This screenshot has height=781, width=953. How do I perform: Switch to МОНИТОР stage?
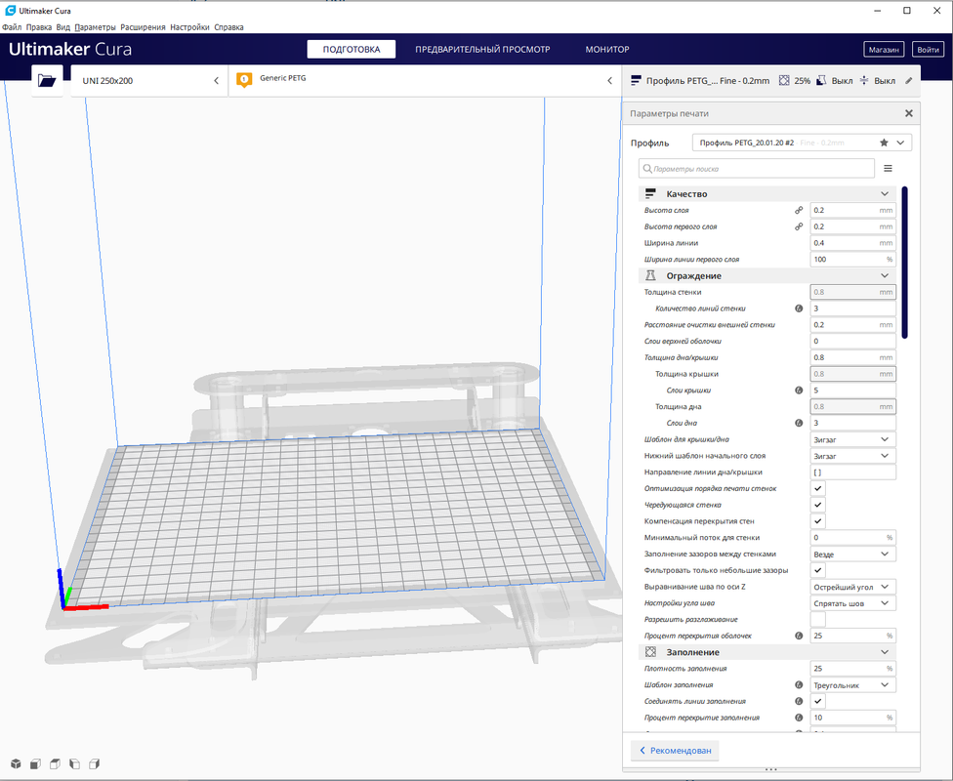click(x=607, y=49)
